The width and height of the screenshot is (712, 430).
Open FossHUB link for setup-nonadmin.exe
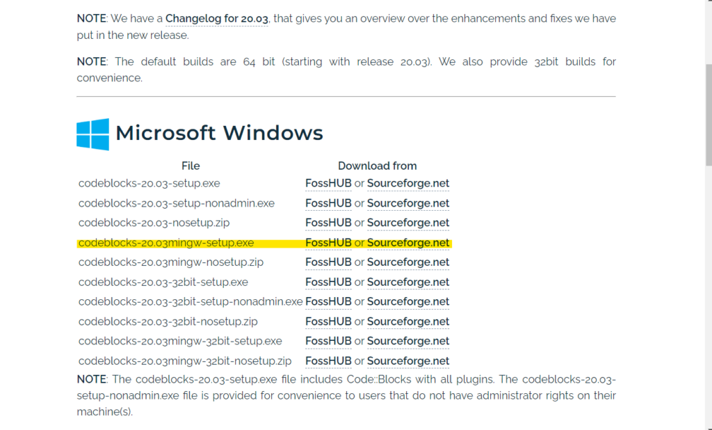click(x=328, y=203)
